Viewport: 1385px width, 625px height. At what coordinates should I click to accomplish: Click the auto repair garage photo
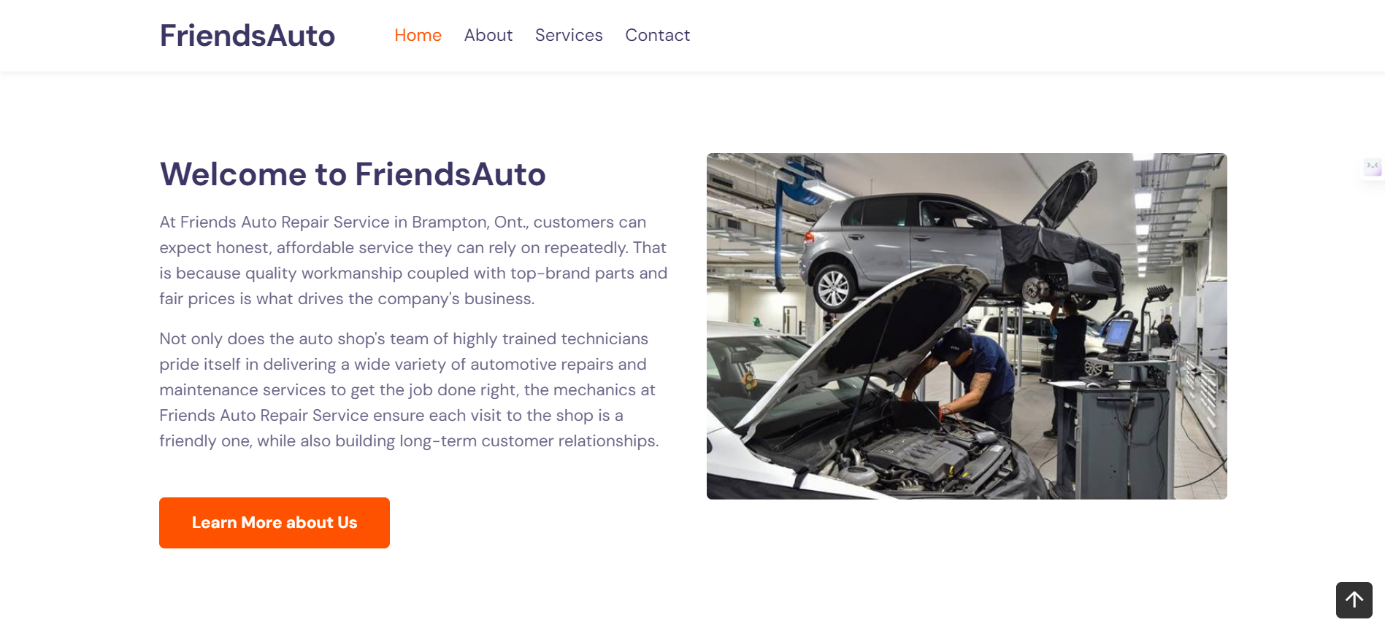(967, 326)
